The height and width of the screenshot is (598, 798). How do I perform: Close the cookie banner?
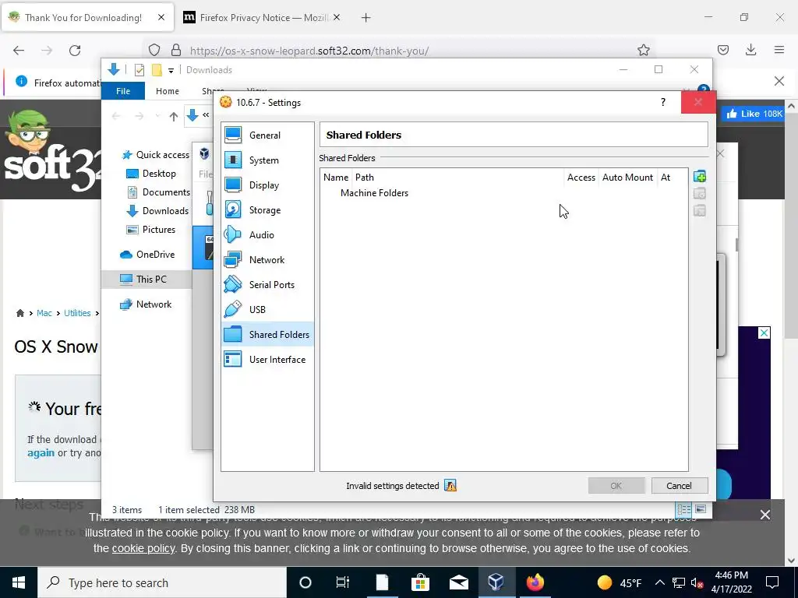(x=765, y=515)
